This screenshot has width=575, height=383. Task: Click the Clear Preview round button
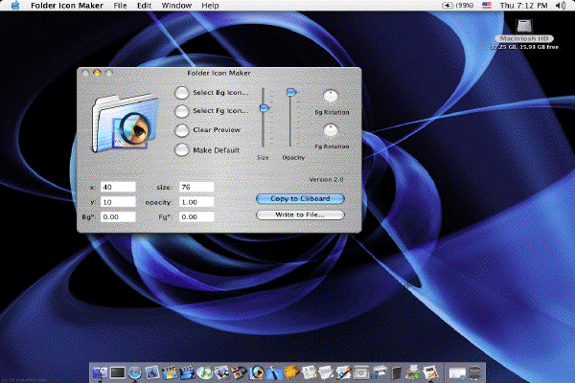click(181, 130)
